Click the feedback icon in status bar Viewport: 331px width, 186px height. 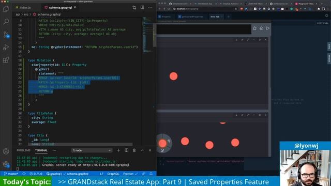[x=144, y=174]
